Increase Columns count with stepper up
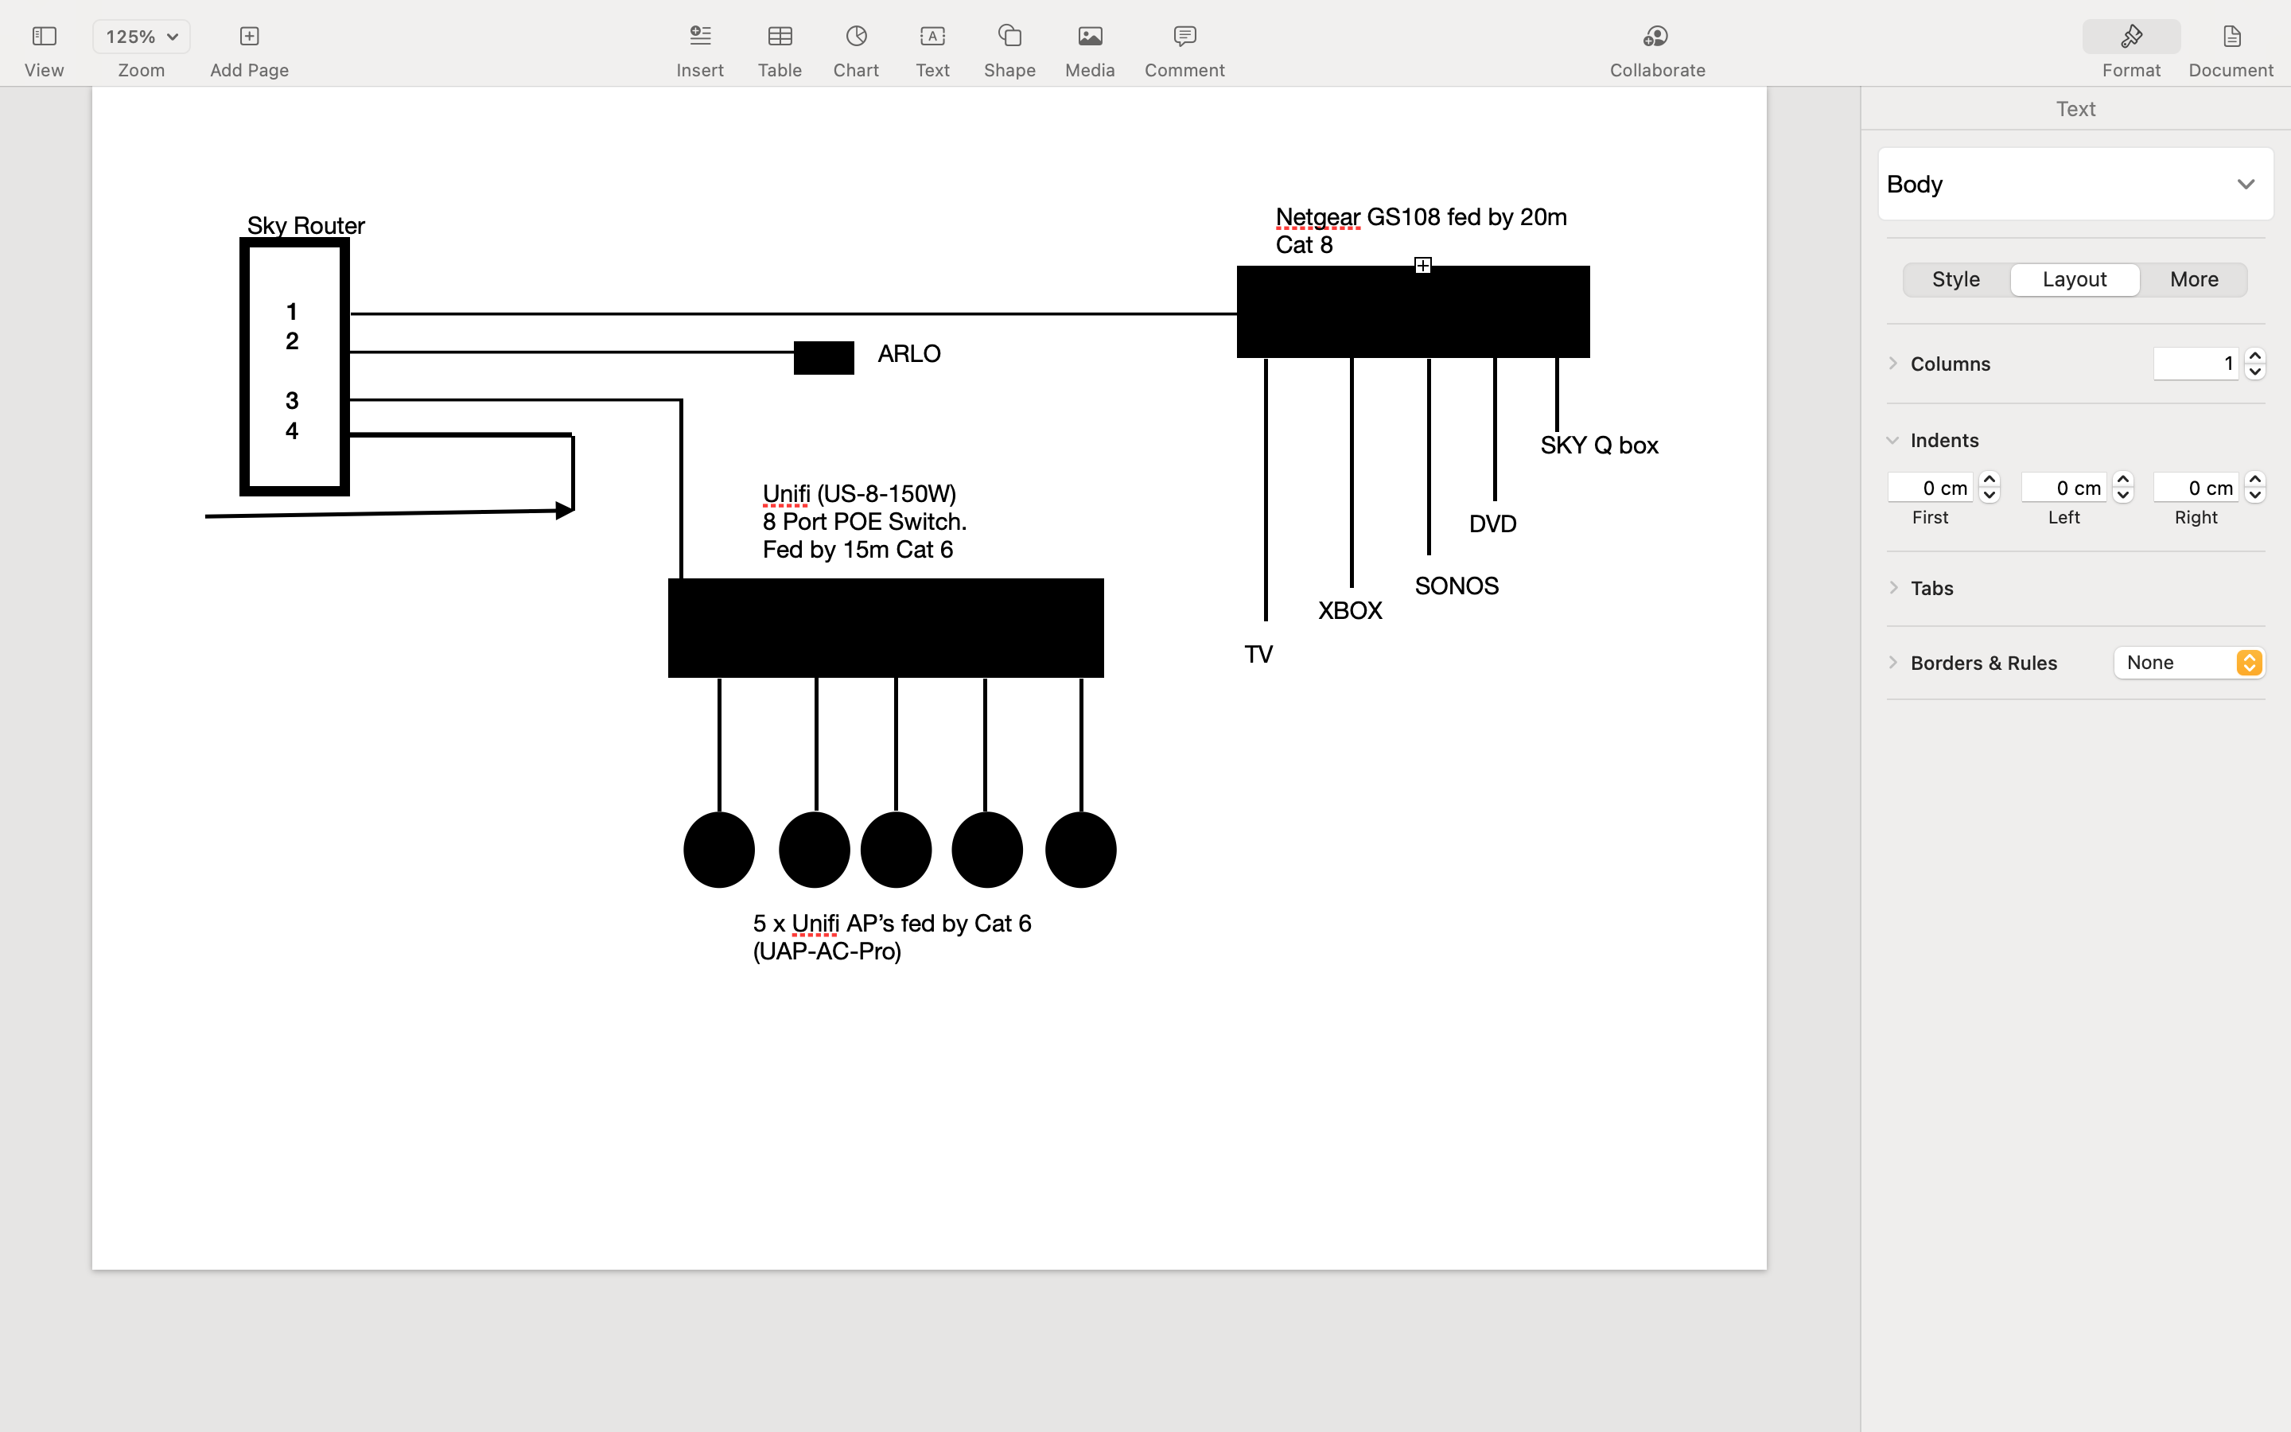The image size is (2291, 1432). click(x=2254, y=356)
